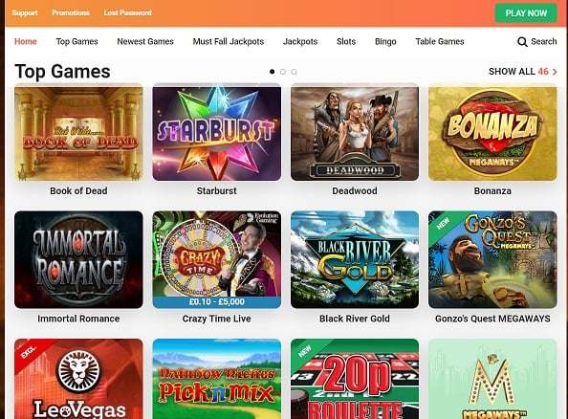Go to the Table Games tab

[440, 42]
